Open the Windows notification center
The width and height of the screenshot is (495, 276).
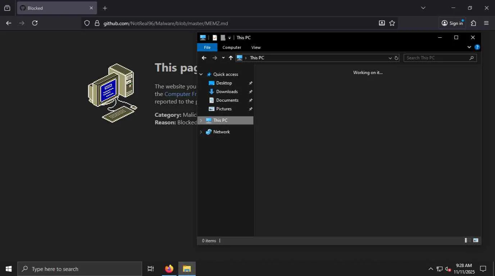coord(483,269)
